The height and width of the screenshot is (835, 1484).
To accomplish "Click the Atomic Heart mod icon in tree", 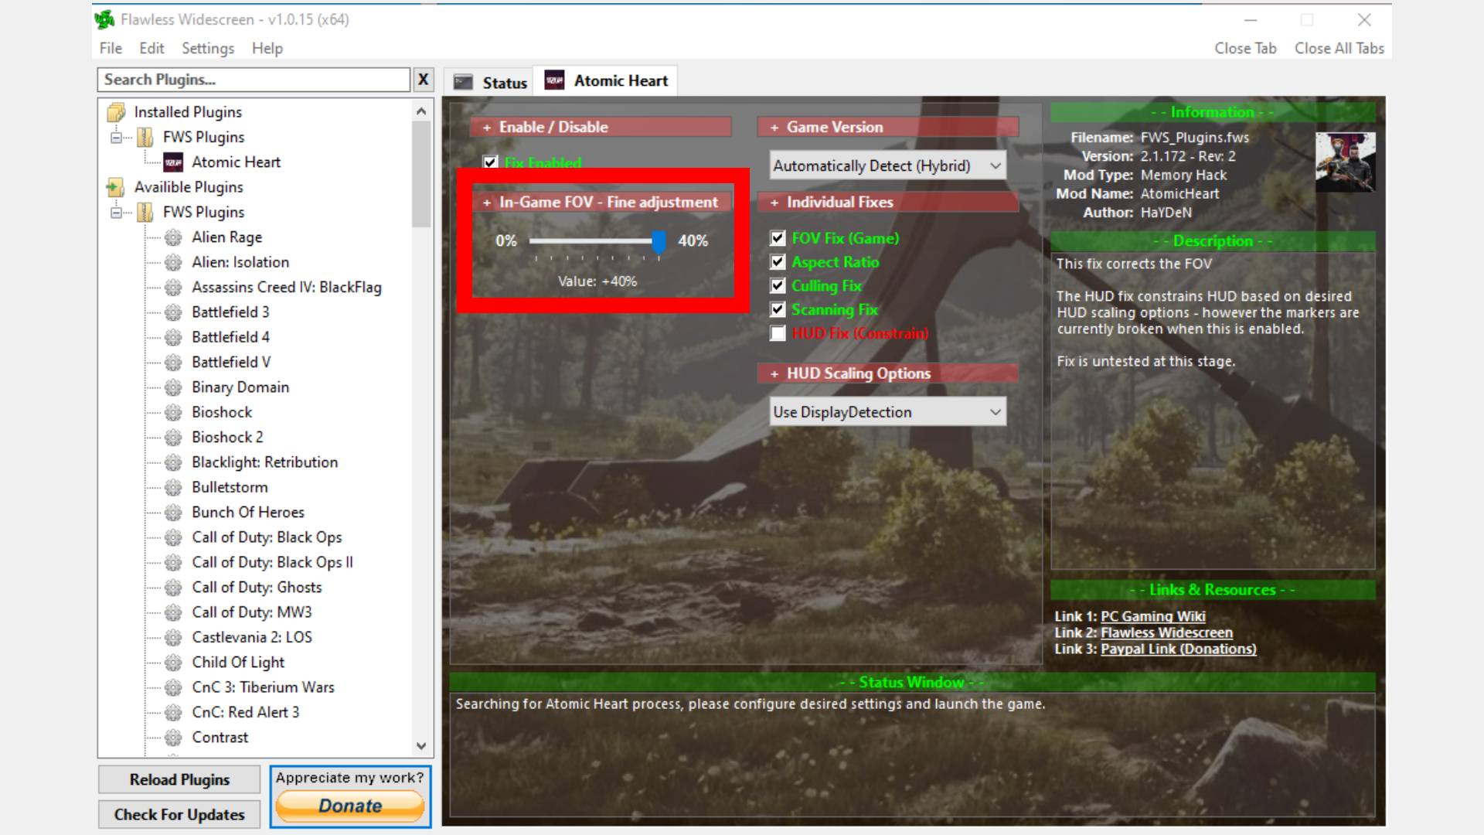I will [173, 161].
